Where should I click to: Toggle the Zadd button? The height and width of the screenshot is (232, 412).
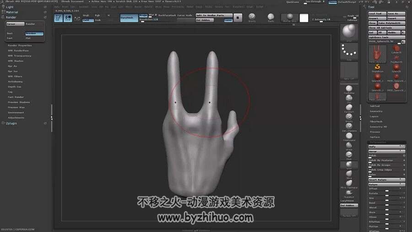[88, 20]
